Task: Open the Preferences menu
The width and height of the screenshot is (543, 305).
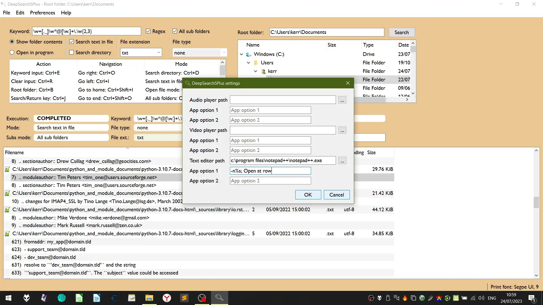Action: [x=42, y=12]
